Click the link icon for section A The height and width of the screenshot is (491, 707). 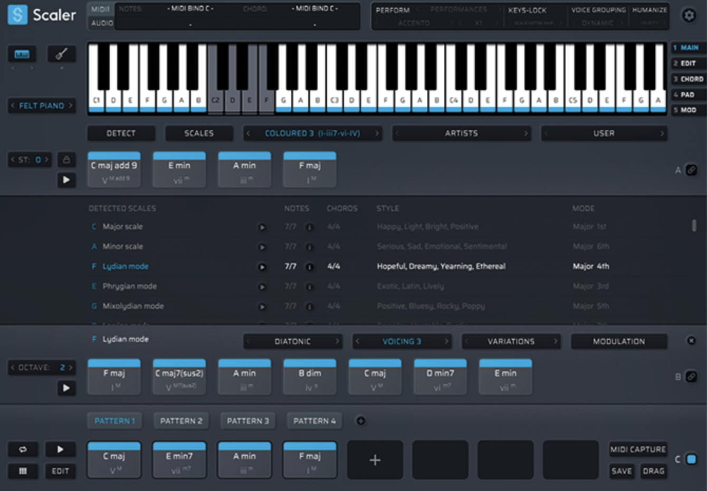(x=691, y=170)
